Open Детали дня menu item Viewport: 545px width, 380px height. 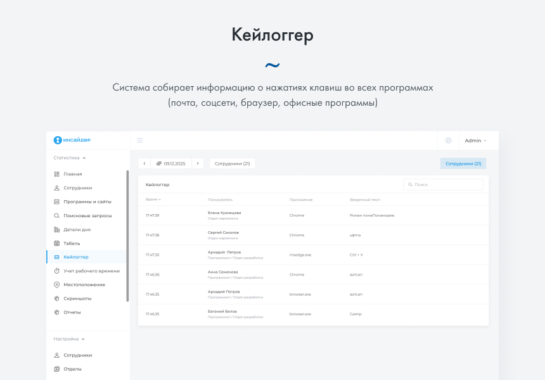(x=77, y=230)
